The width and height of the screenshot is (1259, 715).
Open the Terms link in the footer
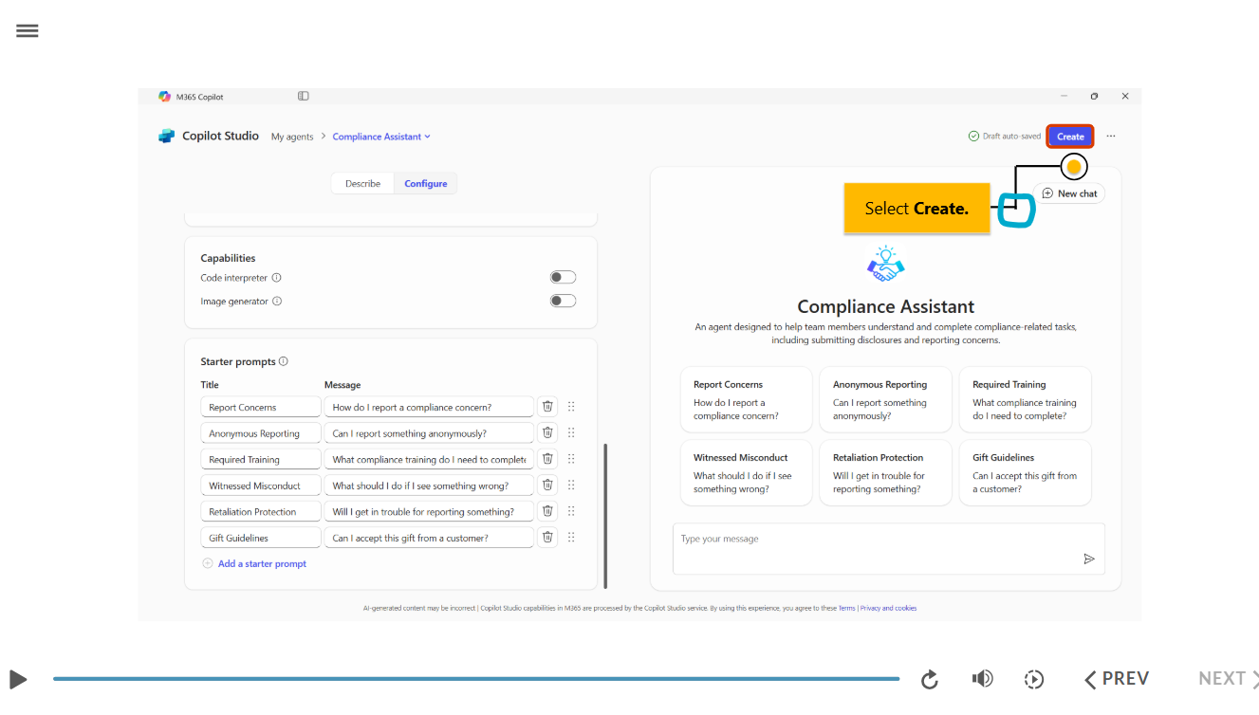tap(846, 608)
